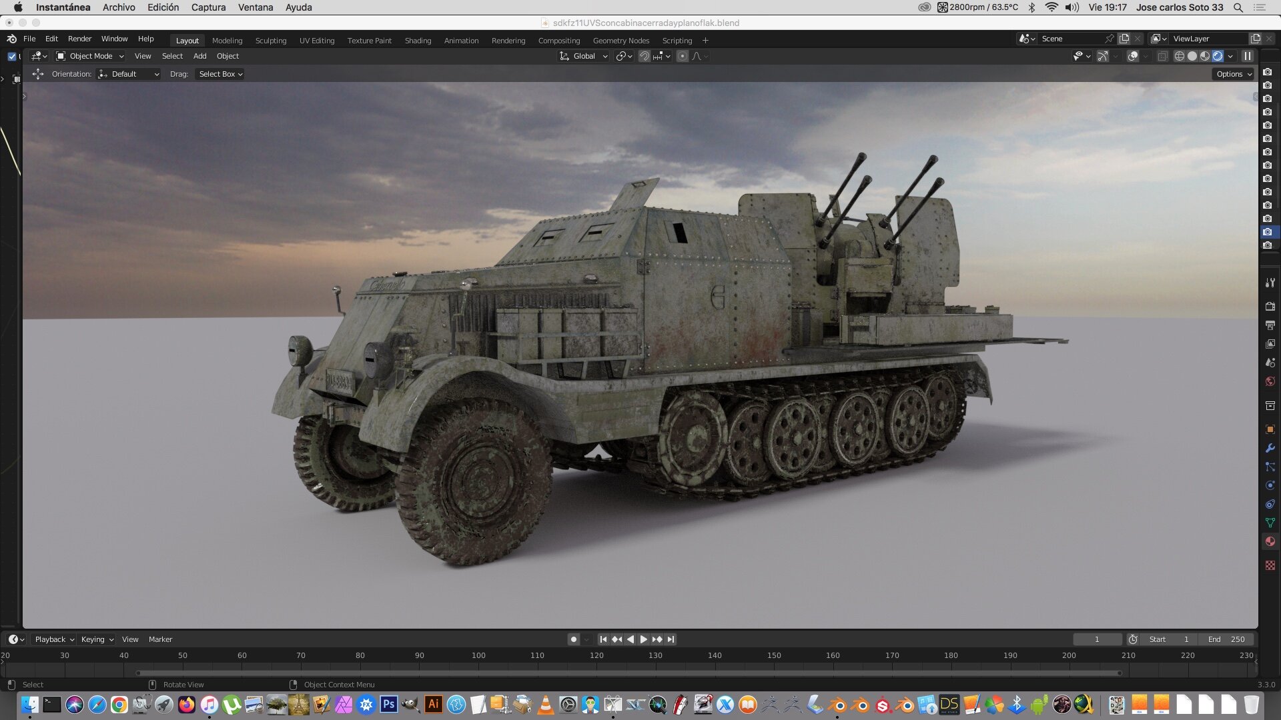Toggle proportional editing
The width and height of the screenshot is (1281, 720).
click(x=682, y=56)
